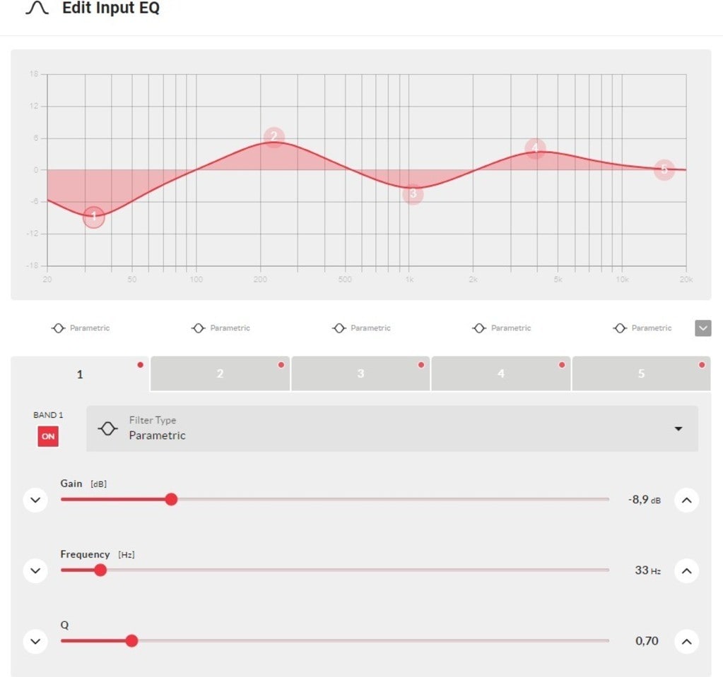Select EQ band node 2 on graph
This screenshot has height=677, width=723.
[x=274, y=137]
